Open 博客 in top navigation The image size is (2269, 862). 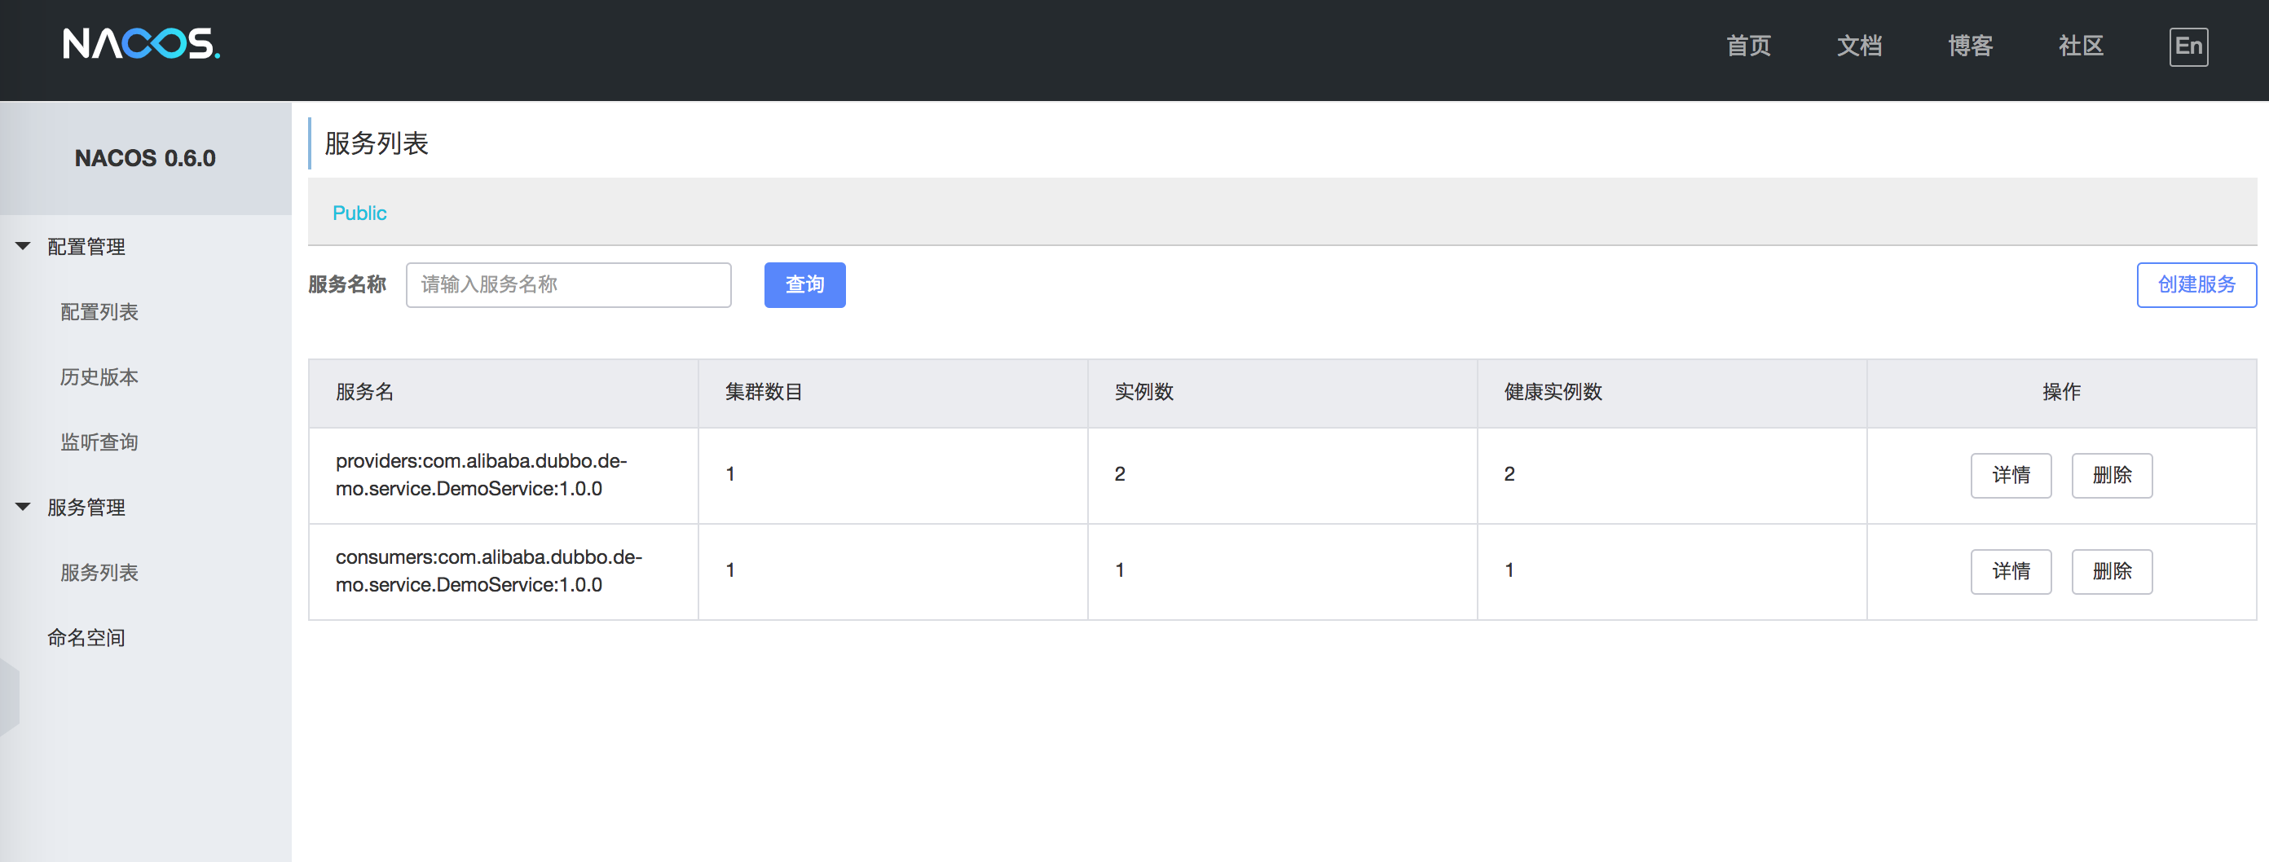pos(1971,46)
